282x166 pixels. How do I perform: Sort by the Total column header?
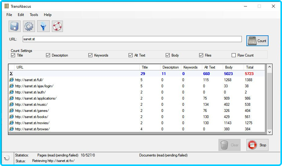(x=254, y=67)
